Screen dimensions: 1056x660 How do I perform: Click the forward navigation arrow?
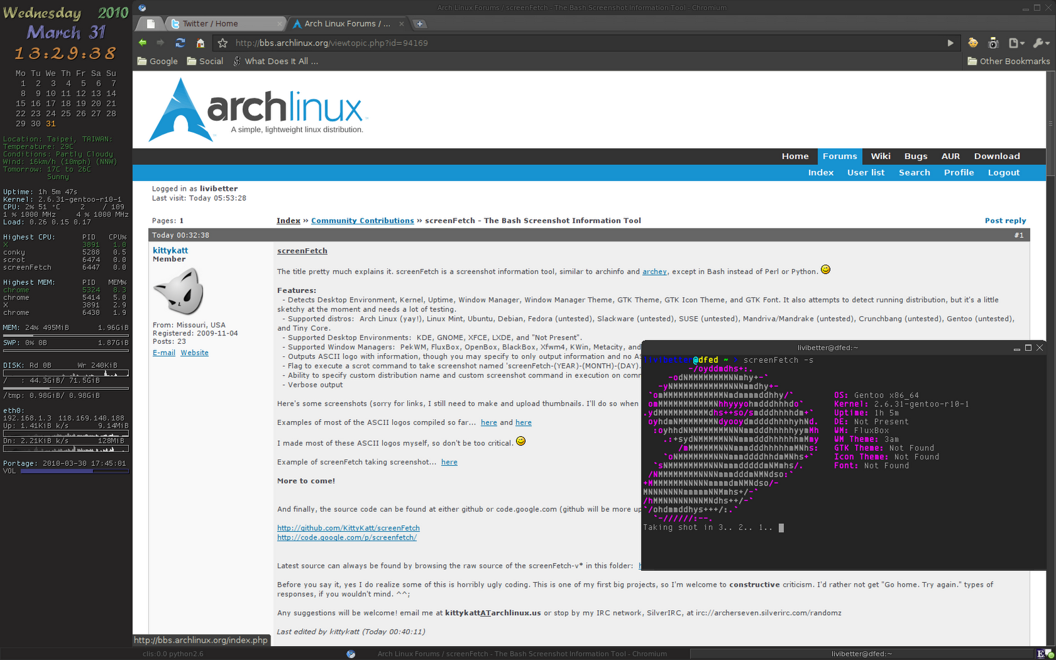click(x=160, y=43)
